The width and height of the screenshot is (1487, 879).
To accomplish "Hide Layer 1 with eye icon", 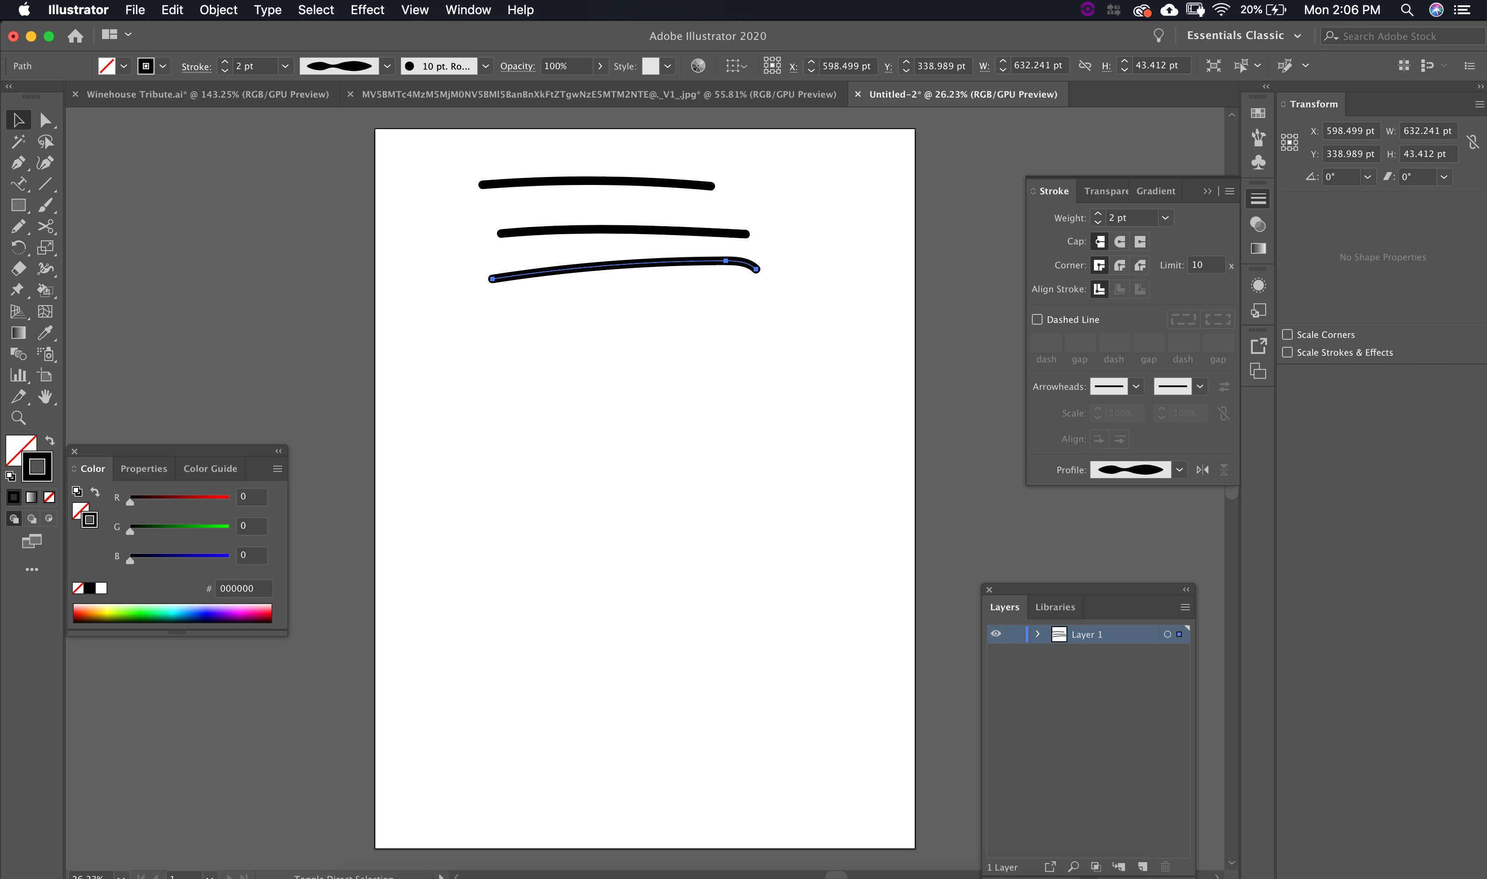I will point(996,634).
